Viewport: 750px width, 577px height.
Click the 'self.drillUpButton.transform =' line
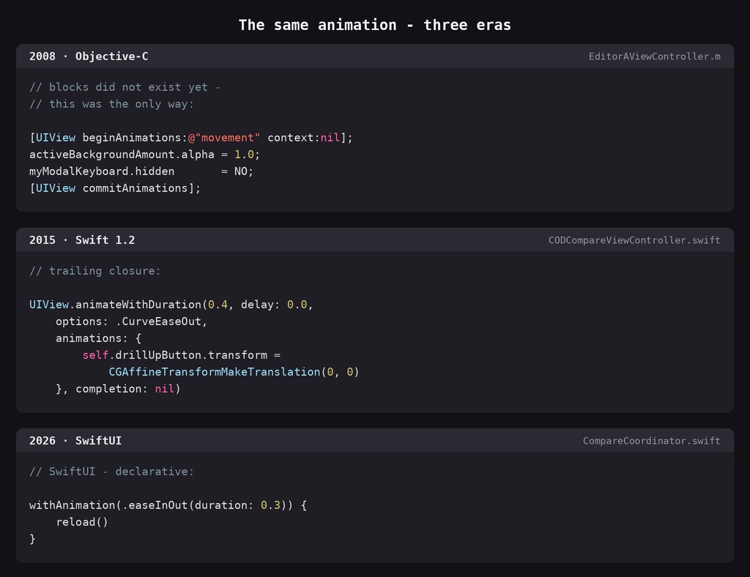point(182,354)
